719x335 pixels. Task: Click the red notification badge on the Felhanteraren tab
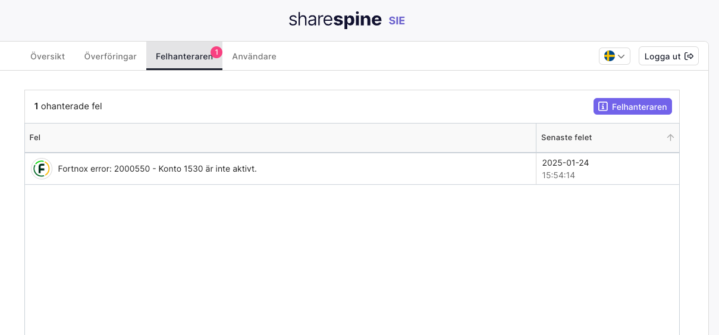pyautogui.click(x=216, y=52)
